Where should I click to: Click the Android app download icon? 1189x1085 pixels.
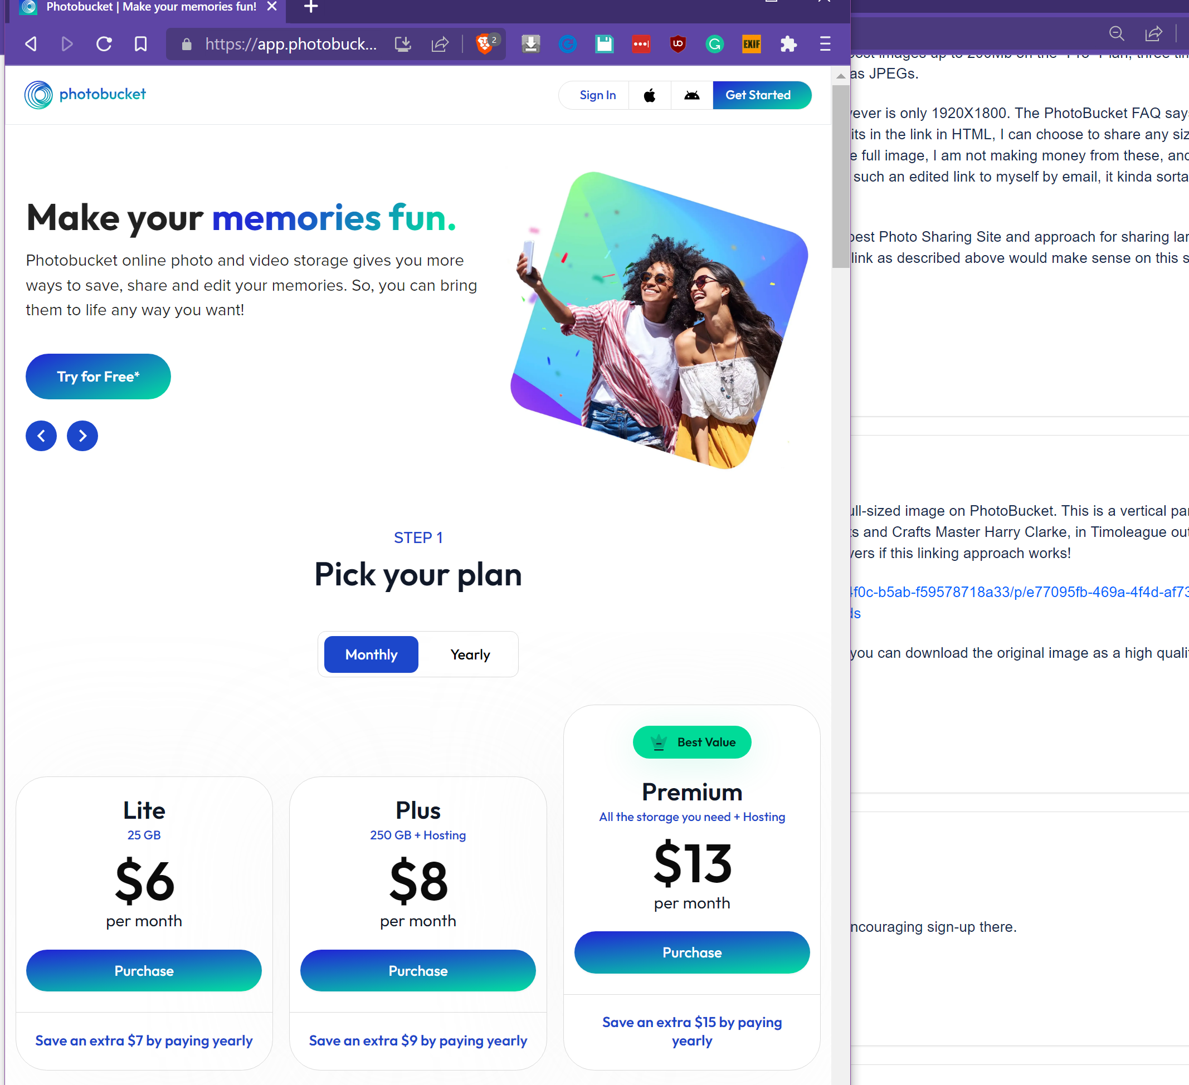click(x=691, y=95)
